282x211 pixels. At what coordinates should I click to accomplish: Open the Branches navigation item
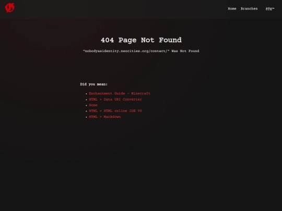[249, 9]
